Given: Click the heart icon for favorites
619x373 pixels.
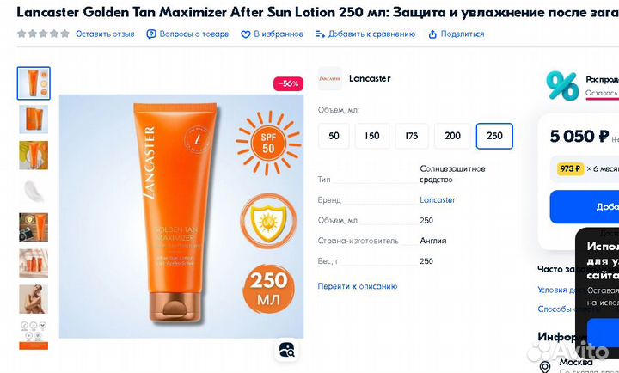Looking at the screenshot, I should [x=246, y=34].
